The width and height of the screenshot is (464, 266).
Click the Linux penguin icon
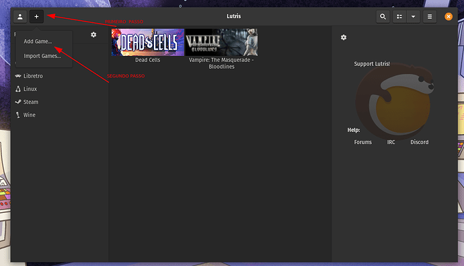[17, 89]
